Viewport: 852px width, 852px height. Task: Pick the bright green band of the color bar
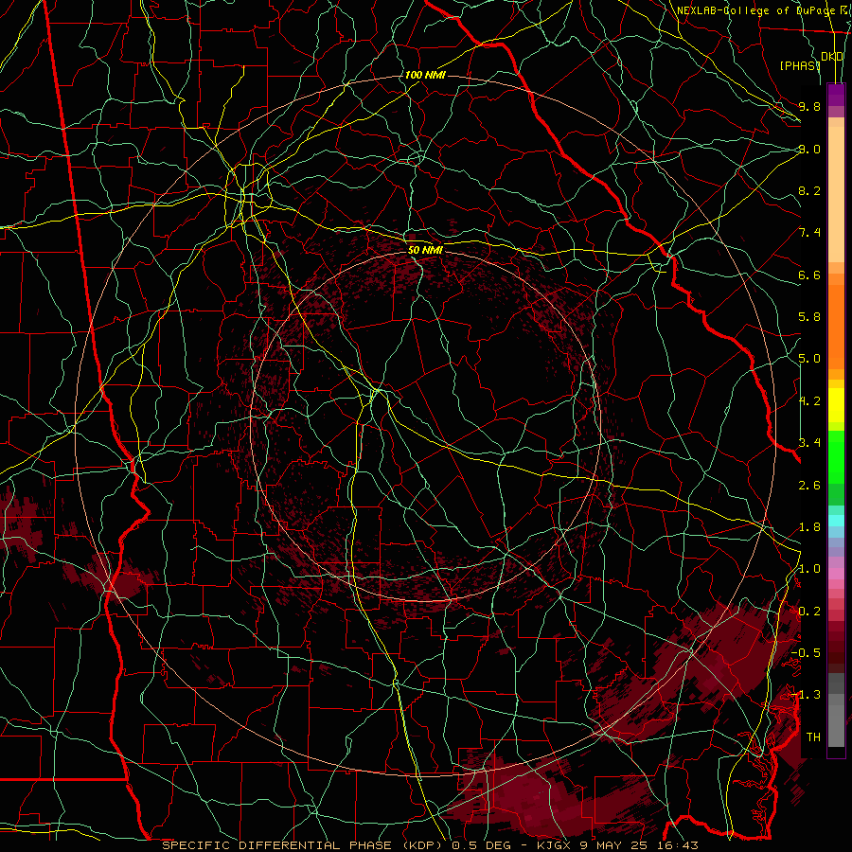pyautogui.click(x=836, y=456)
